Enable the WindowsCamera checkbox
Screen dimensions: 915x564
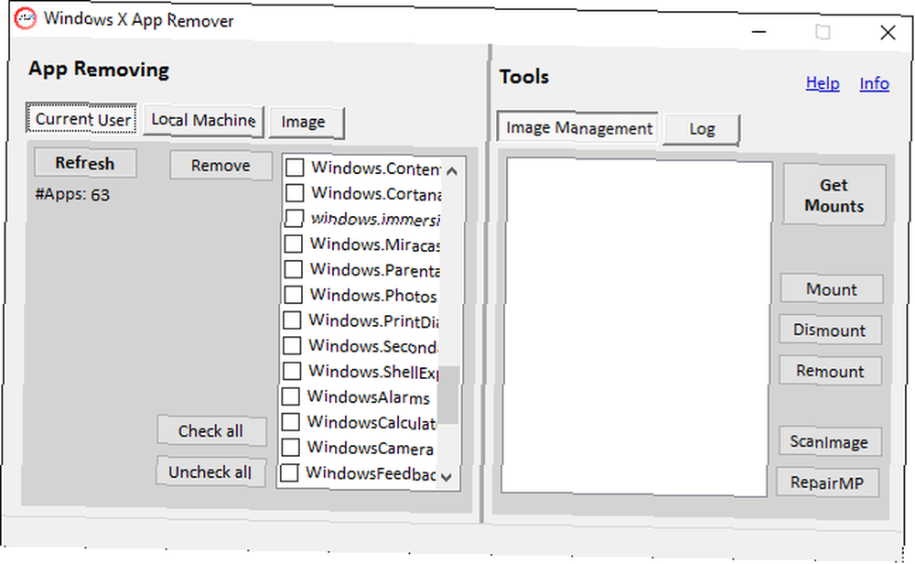291,447
